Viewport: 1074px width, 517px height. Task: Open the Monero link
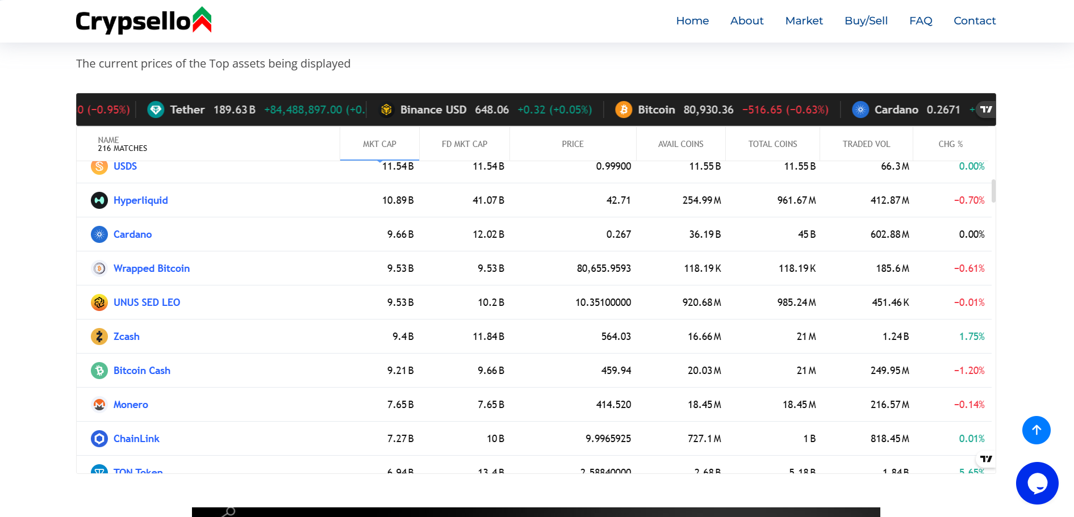coord(131,405)
